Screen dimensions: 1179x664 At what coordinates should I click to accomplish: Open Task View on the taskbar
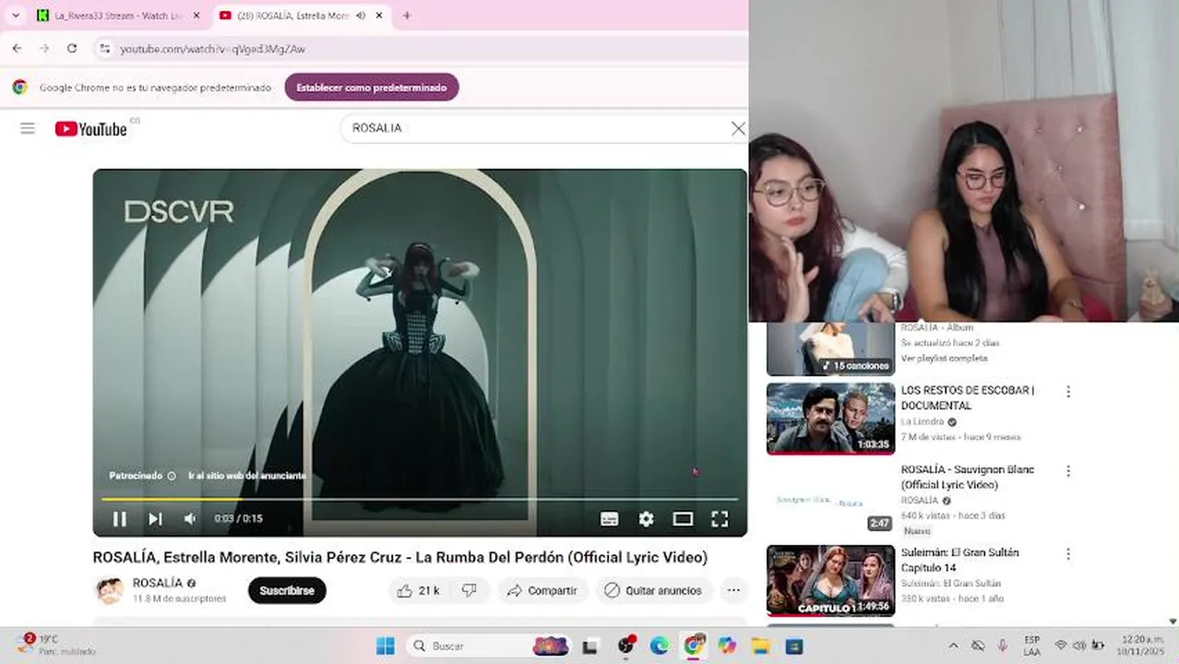coord(591,646)
